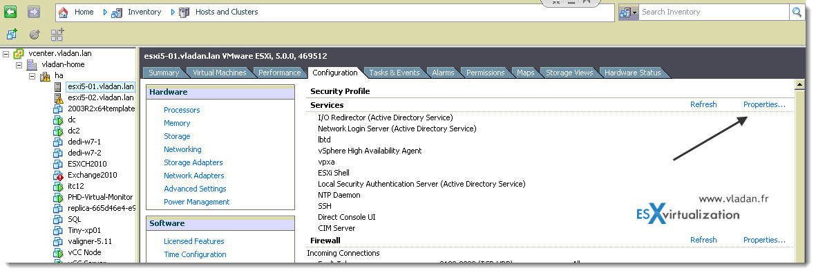Image resolution: width=816 pixels, height=273 pixels.
Task: Open the Performance tab
Action: click(x=279, y=73)
